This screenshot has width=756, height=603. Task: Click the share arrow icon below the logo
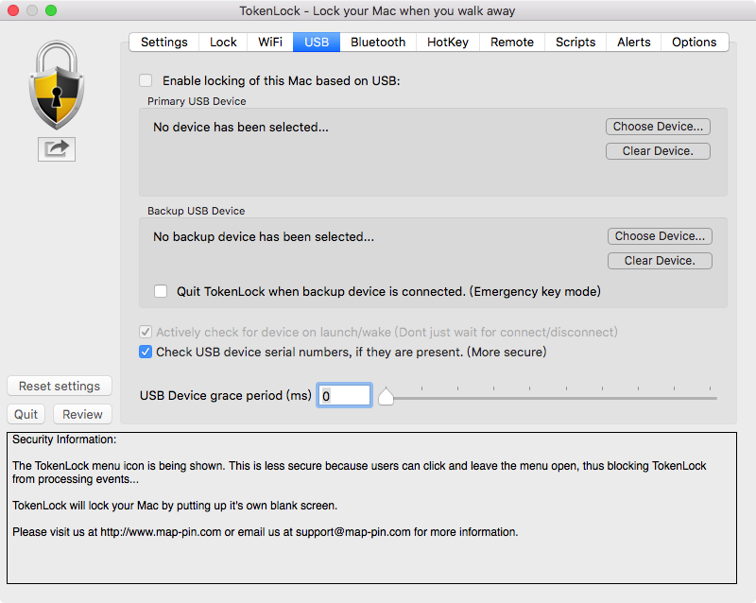coord(57,149)
